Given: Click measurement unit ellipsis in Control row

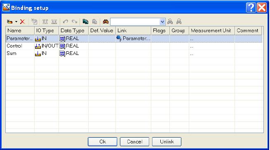Looking at the screenshot, I should coord(192,47).
